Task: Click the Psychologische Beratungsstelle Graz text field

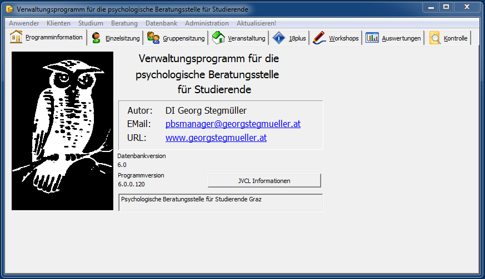Action: click(x=221, y=202)
